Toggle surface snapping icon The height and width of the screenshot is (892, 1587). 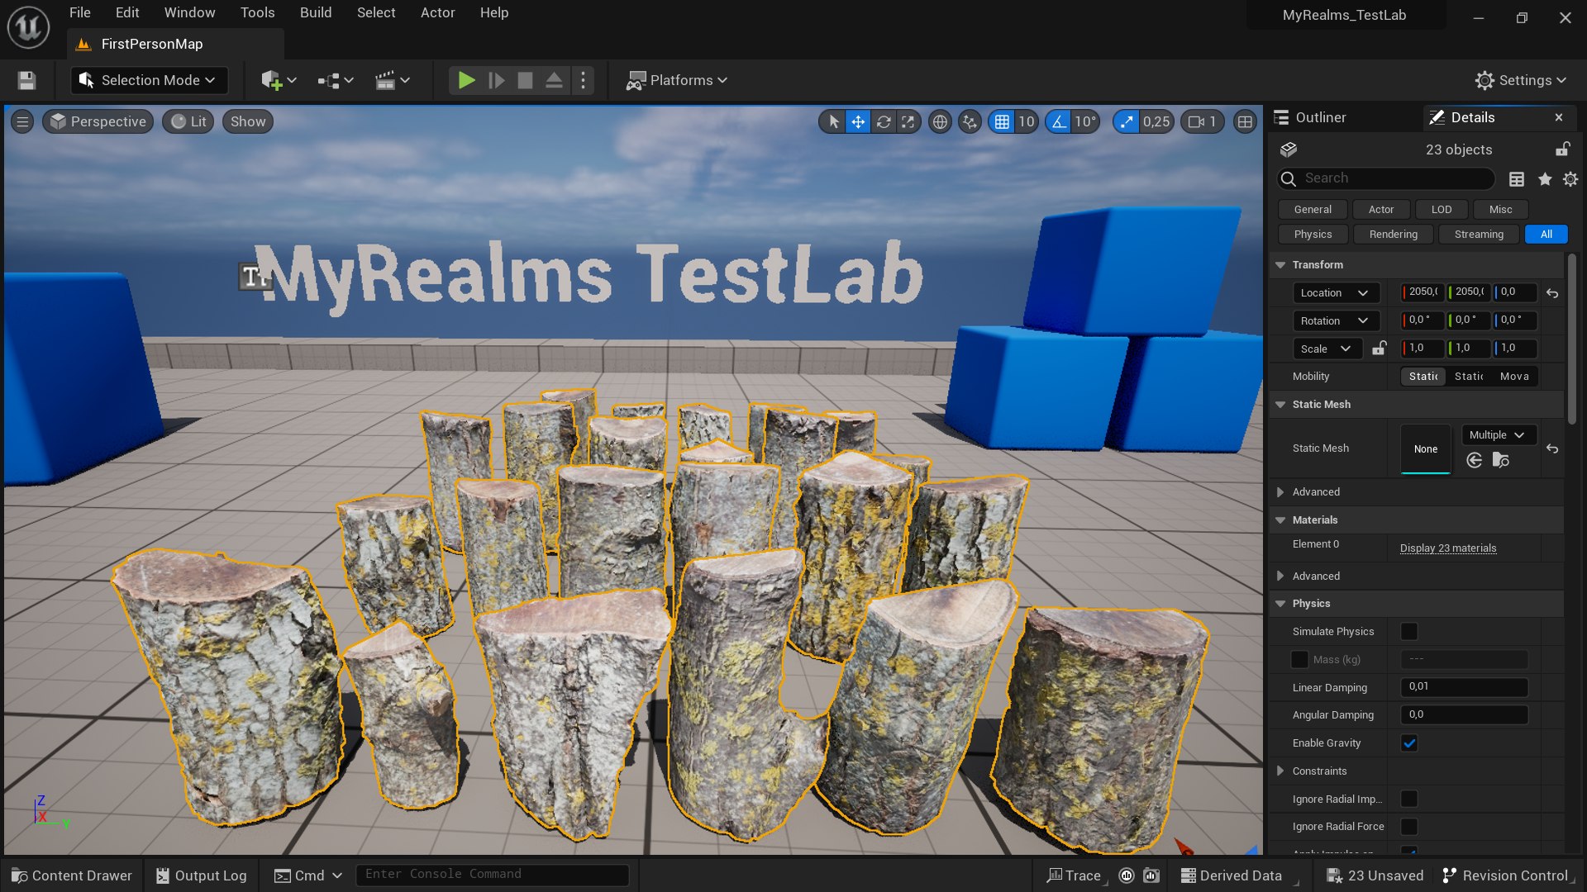970,122
